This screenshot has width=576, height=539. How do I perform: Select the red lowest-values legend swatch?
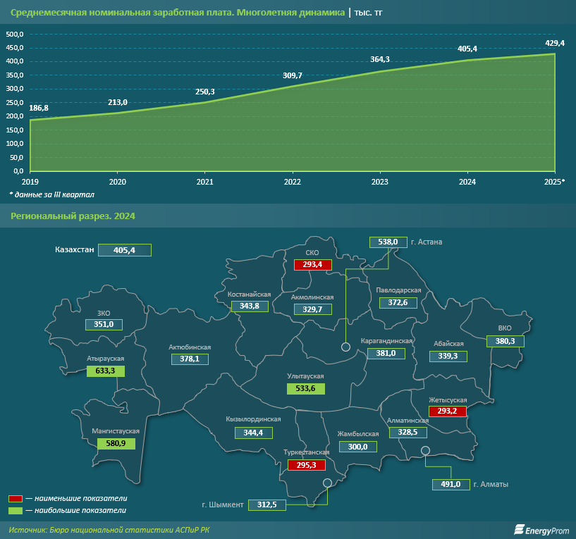[16, 498]
